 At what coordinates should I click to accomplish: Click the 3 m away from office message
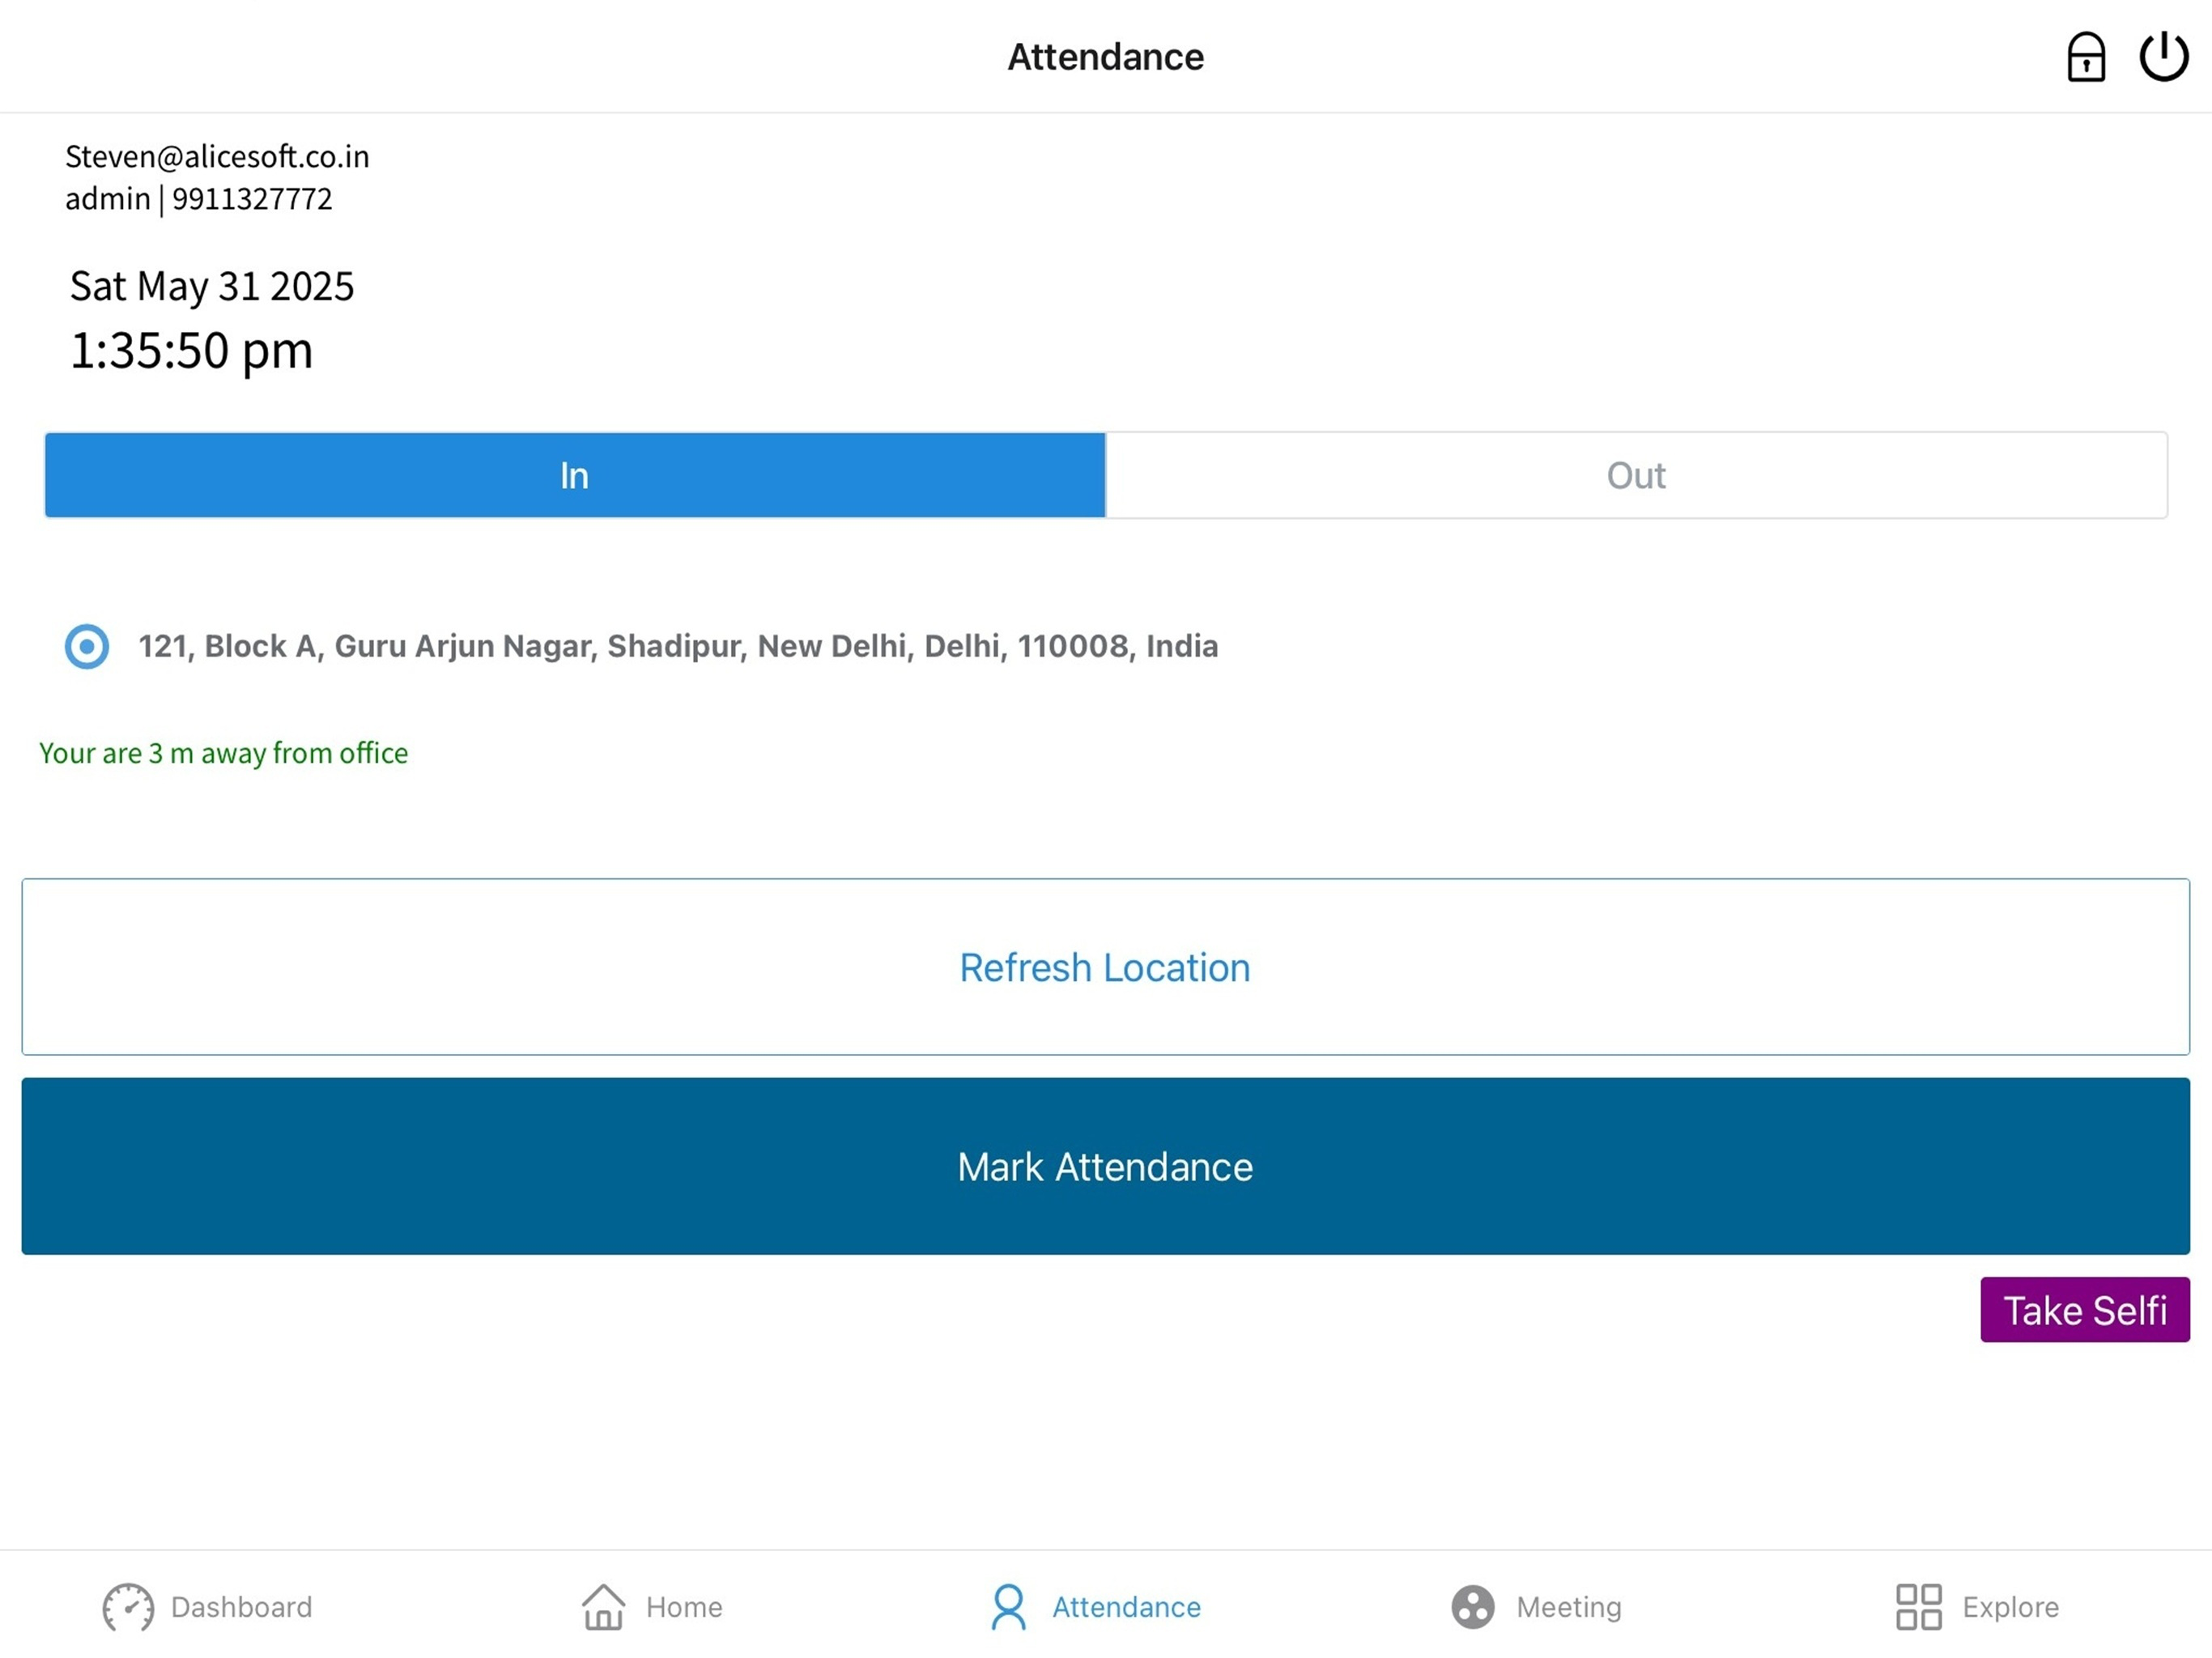pyautogui.click(x=223, y=753)
